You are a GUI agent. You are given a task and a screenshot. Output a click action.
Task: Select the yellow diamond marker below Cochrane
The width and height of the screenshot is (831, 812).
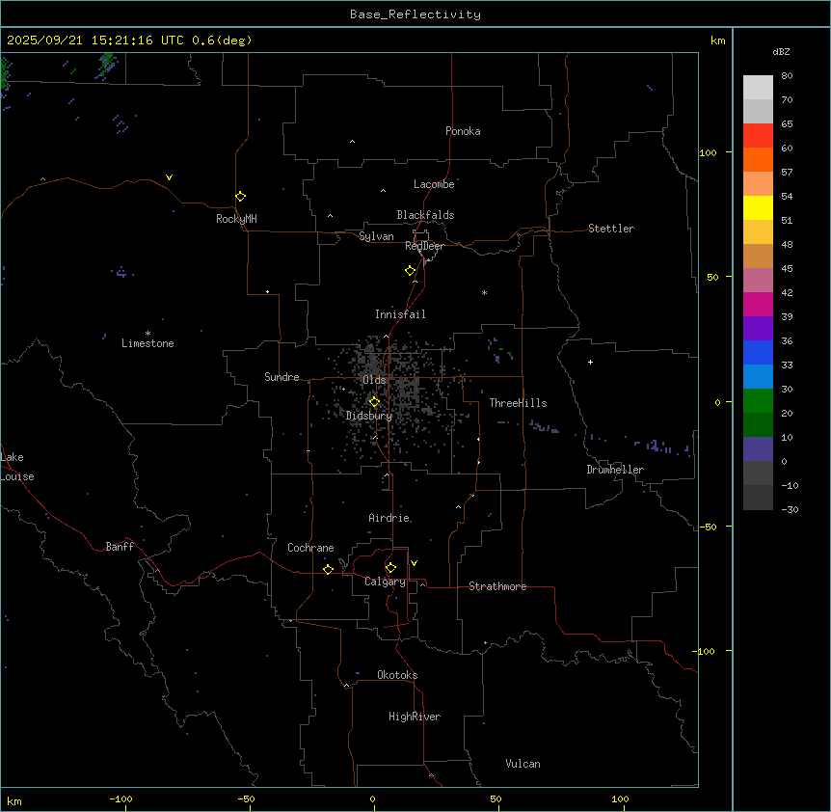pyautogui.click(x=329, y=570)
